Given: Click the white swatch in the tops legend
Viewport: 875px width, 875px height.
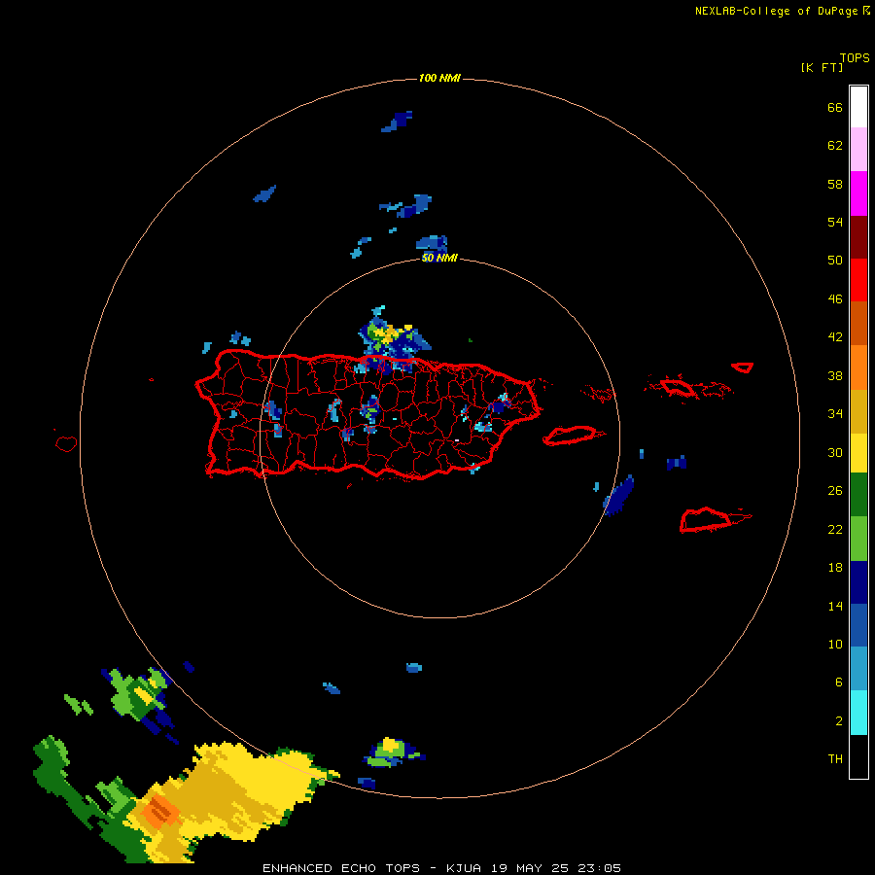Looking at the screenshot, I should [x=858, y=107].
